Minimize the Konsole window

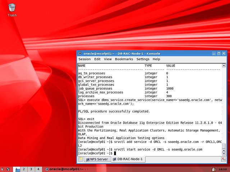pyautogui.click(x=214, y=53)
